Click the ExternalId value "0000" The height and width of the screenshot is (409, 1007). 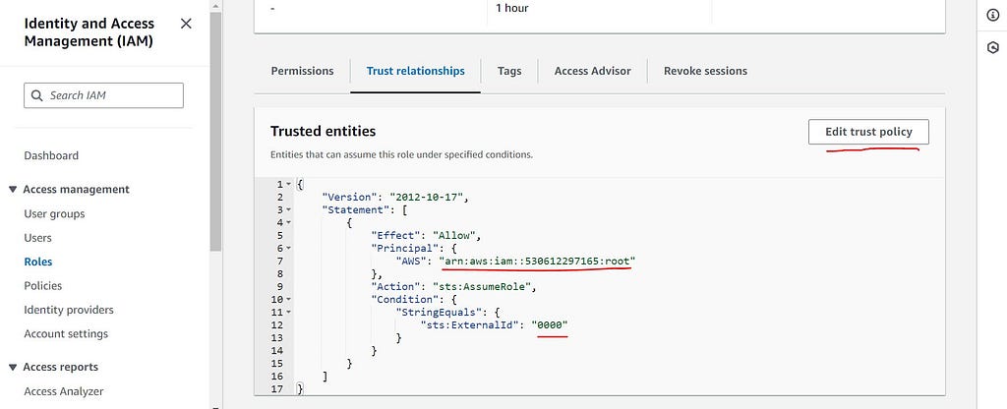(x=550, y=324)
